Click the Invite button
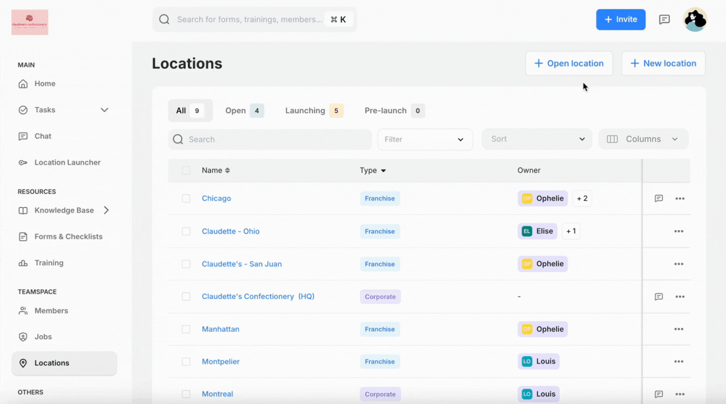 click(x=621, y=19)
